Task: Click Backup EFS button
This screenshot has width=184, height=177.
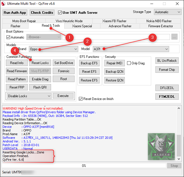Action: (89, 63)
